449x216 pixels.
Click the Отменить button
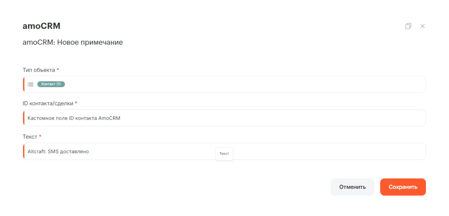point(352,187)
